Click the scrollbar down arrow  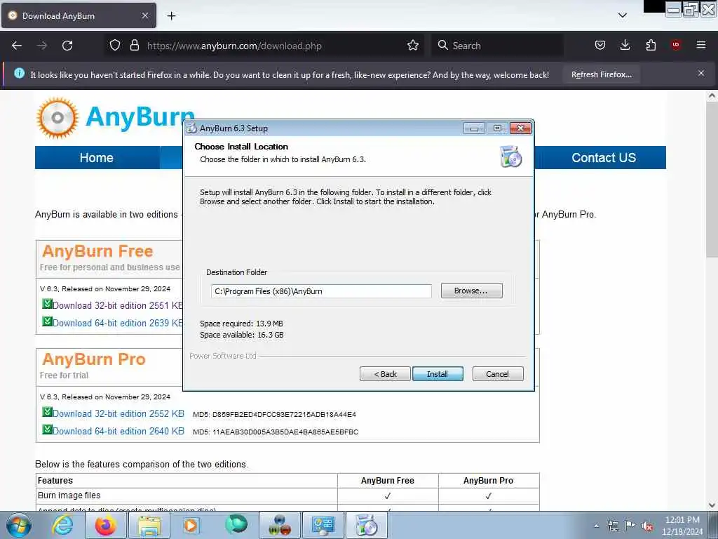pos(712,505)
